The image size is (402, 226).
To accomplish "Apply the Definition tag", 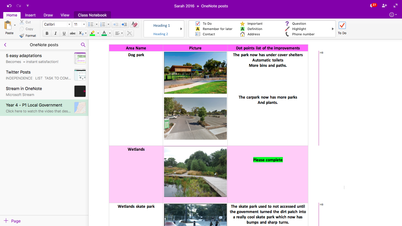I will point(251,29).
